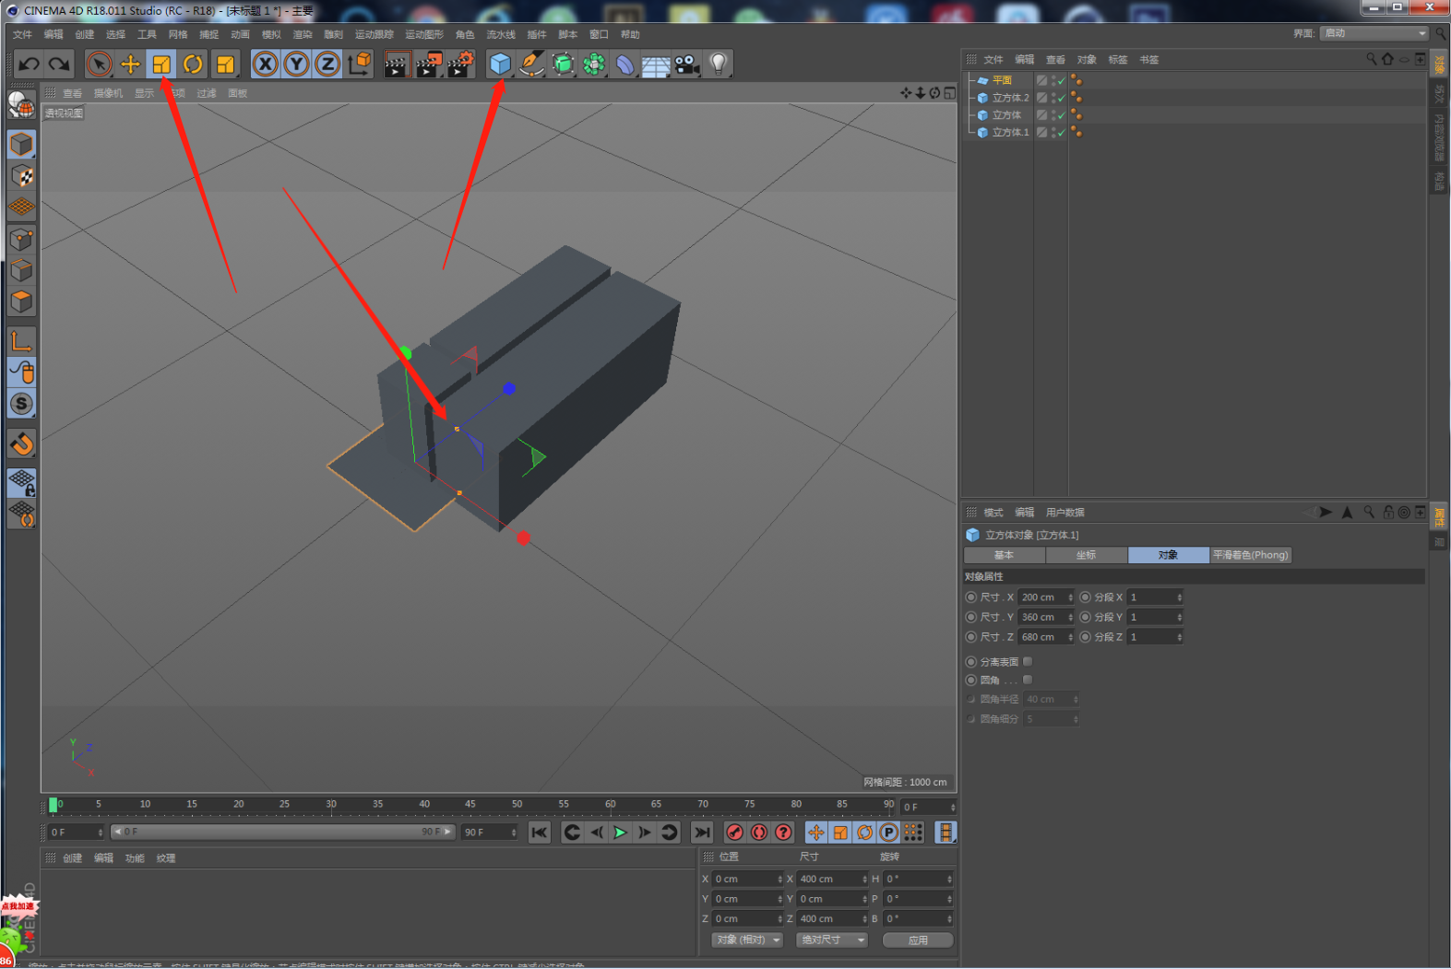Go to the last frame
Image resolution: width=1451 pixels, height=969 pixels.
pyautogui.click(x=702, y=833)
